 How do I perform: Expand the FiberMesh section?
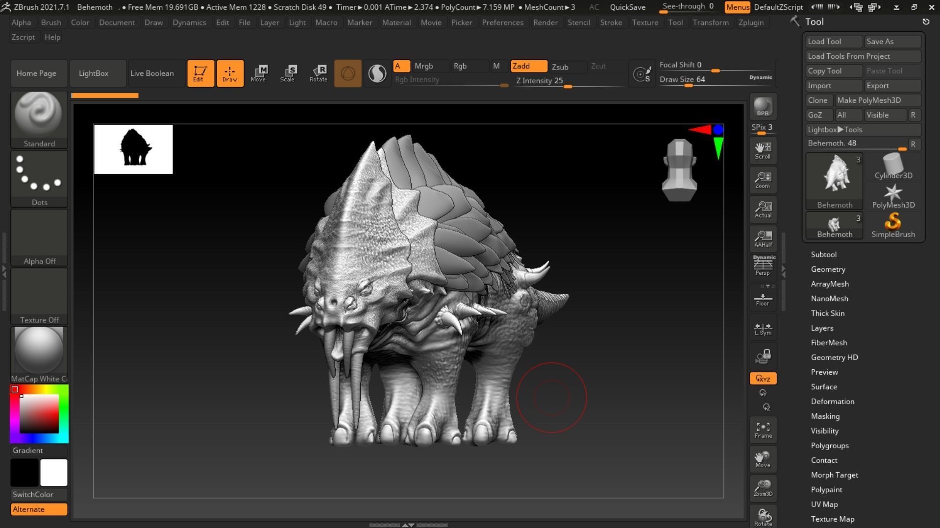click(829, 342)
